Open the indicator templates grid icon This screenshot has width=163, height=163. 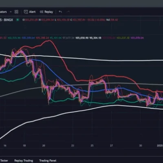tap(16, 12)
